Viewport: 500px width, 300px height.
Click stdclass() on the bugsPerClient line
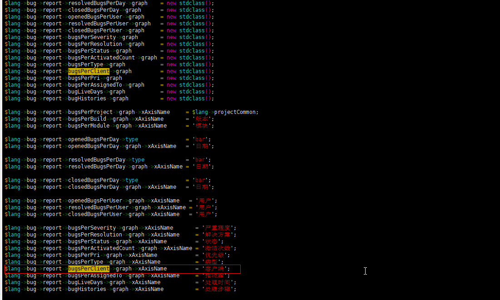(x=195, y=71)
